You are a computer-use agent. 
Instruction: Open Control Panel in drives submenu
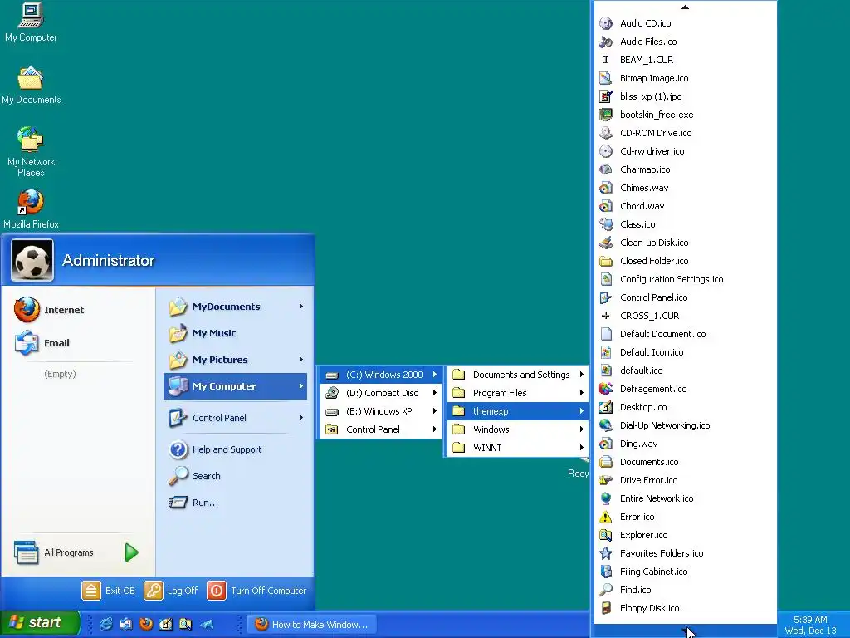click(x=381, y=429)
